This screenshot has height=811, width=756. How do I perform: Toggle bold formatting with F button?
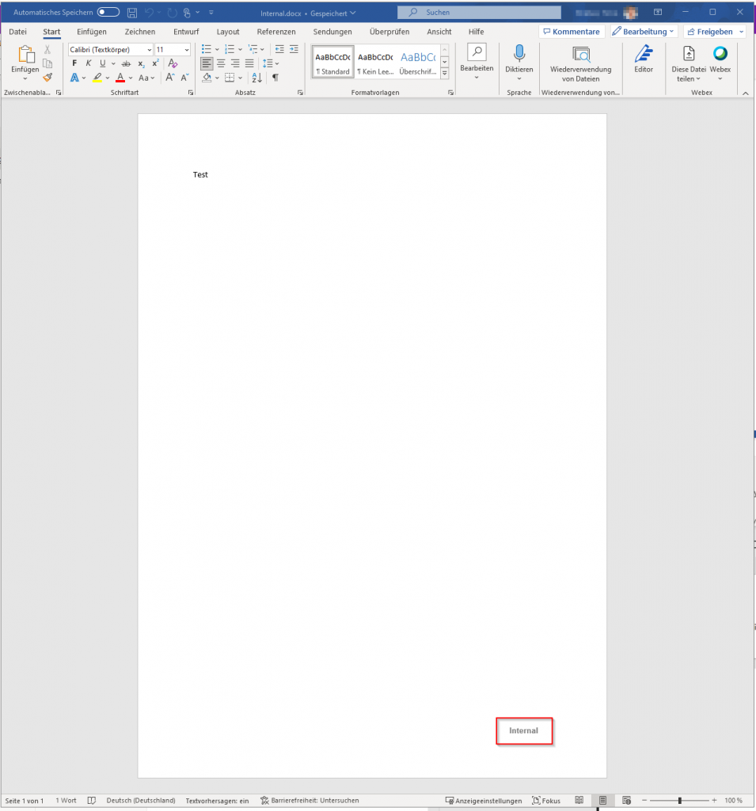tap(75, 63)
